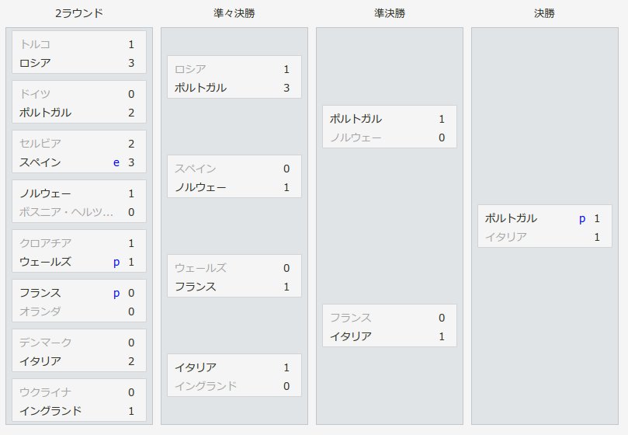Image resolution: width=628 pixels, height=435 pixels.
Task: Open the トルコ vs ロシア match box
Action: tap(79, 52)
